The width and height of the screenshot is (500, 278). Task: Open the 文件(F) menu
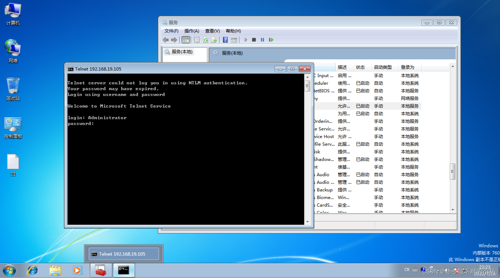171,31
